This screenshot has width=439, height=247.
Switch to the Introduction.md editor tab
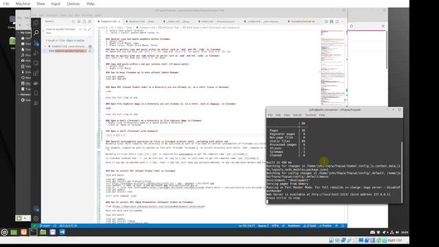click(x=302, y=21)
